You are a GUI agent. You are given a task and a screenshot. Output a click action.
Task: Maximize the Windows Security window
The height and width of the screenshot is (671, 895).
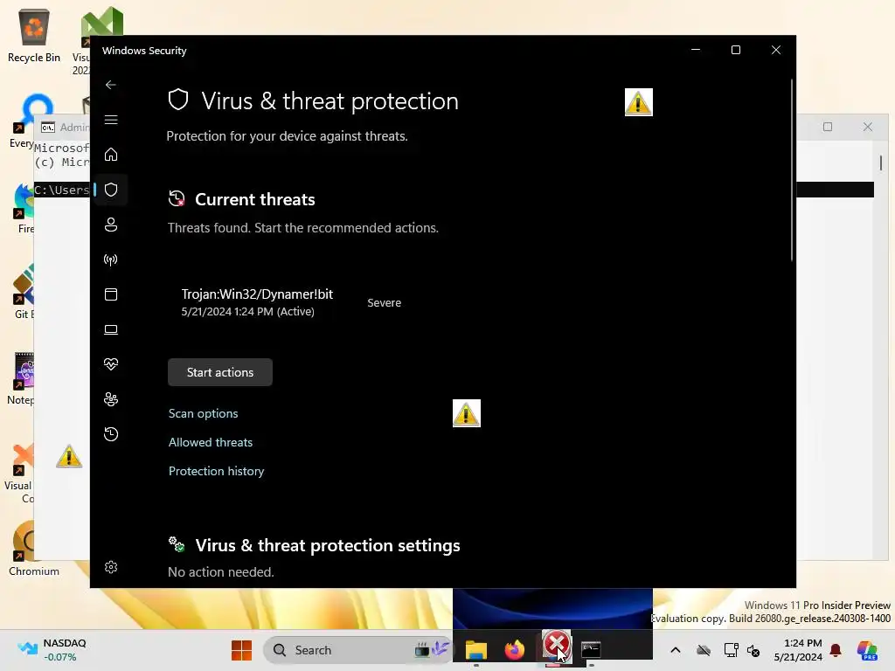736,50
